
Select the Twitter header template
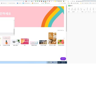pyautogui.click(x=43, y=42)
